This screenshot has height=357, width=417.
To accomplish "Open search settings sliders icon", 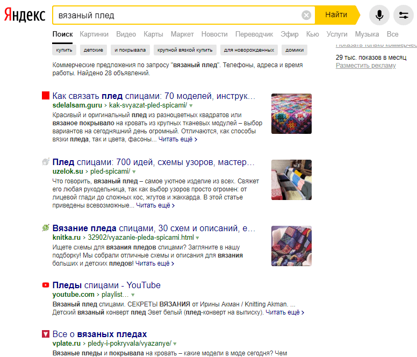I will point(404,15).
